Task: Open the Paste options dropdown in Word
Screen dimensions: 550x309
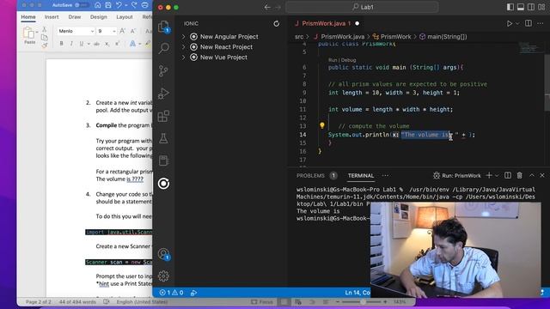Action: coord(37,32)
